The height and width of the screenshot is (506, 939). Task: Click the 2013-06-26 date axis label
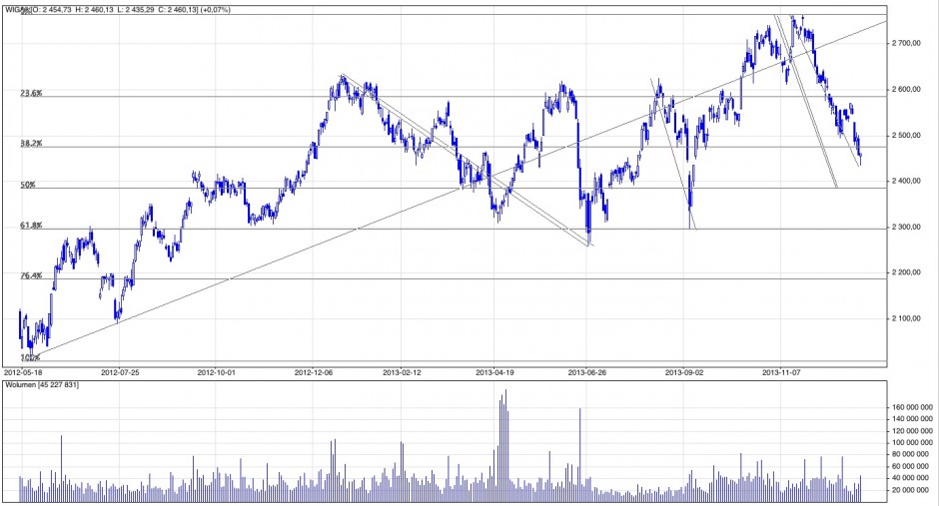pos(588,371)
